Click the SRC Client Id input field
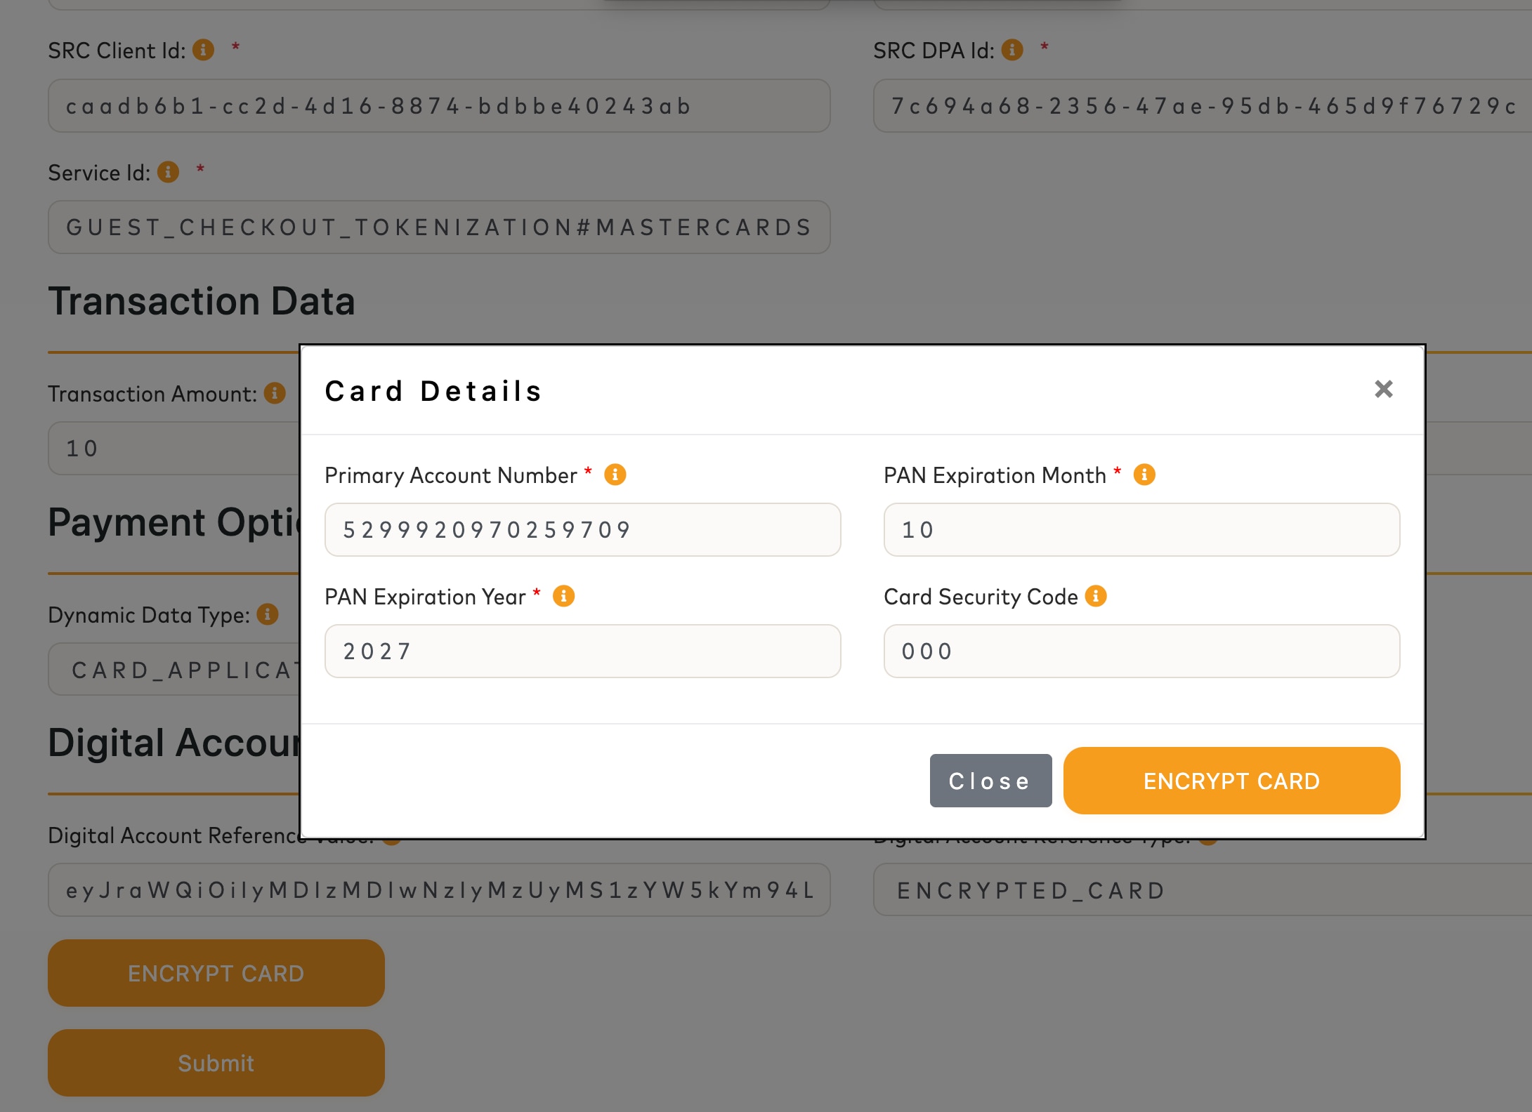The width and height of the screenshot is (1532, 1112). pos(439,105)
